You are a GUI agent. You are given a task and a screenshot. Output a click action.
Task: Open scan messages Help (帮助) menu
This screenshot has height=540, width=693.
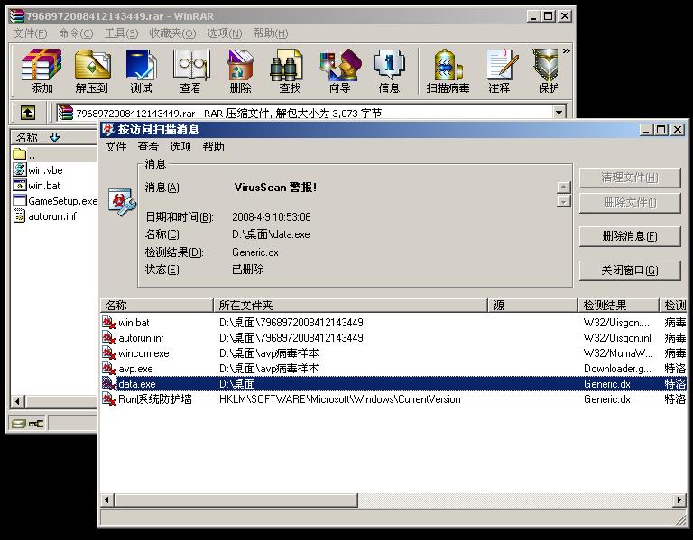click(214, 147)
